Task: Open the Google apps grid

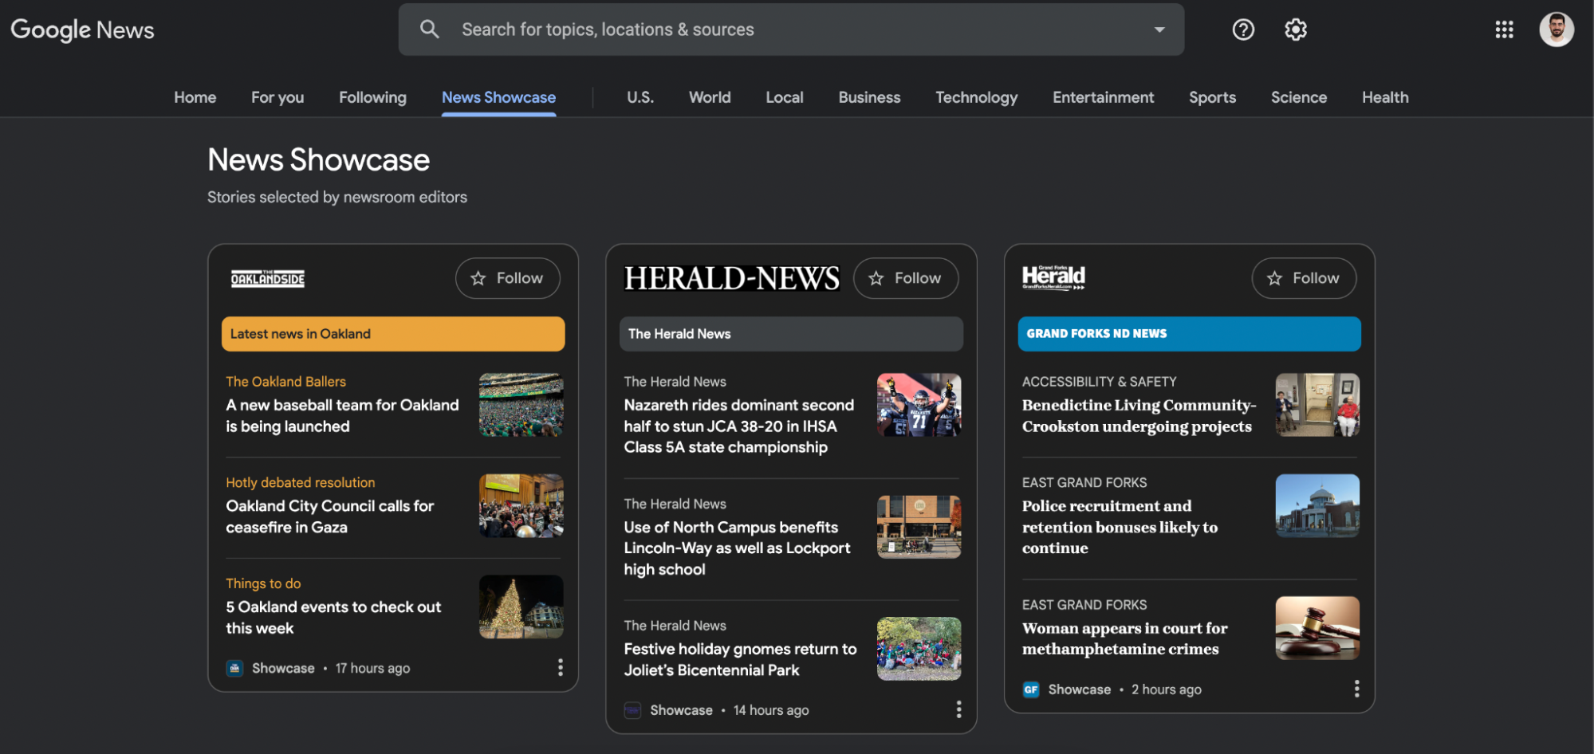Action: [x=1504, y=29]
